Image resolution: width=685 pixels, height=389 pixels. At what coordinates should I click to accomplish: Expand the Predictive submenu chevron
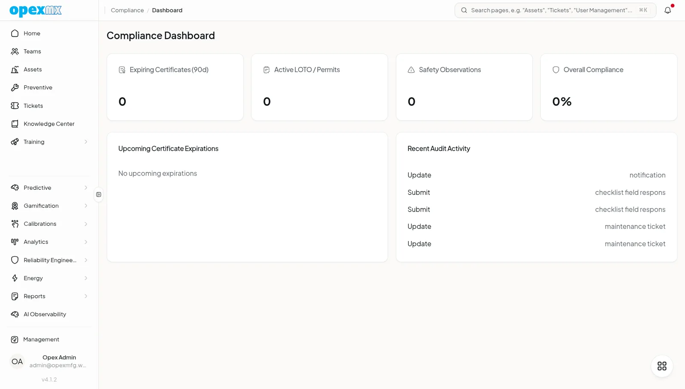point(86,188)
